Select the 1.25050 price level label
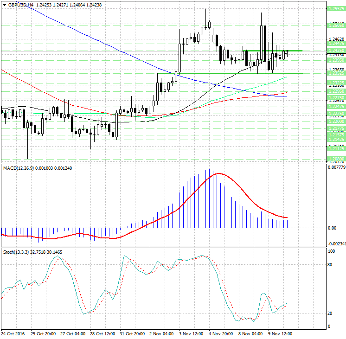The image size is (346, 339). (x=335, y=26)
